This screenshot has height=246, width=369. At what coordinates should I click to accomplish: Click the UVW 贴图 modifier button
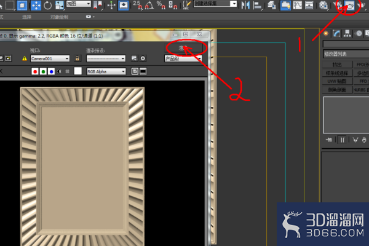[337, 81]
